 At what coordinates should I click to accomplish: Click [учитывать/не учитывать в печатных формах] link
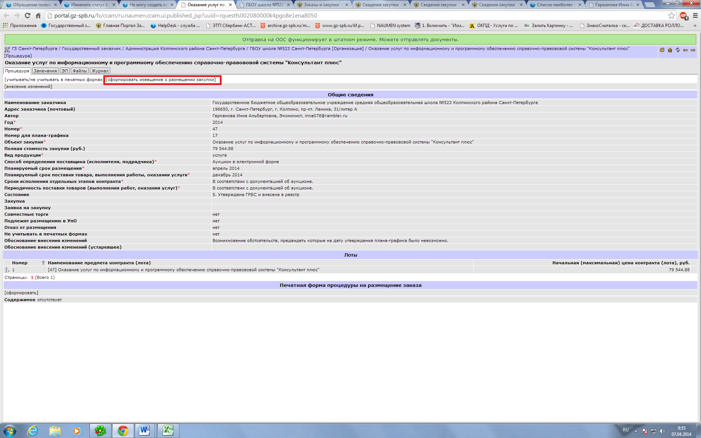pos(54,80)
